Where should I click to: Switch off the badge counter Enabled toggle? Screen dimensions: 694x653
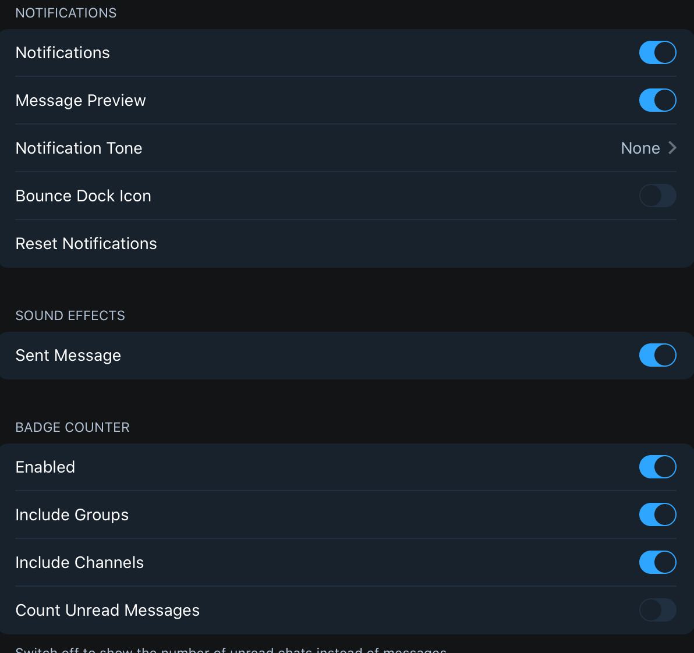[657, 467]
